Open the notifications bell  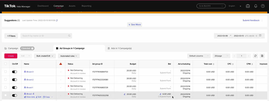coord(256,6)
